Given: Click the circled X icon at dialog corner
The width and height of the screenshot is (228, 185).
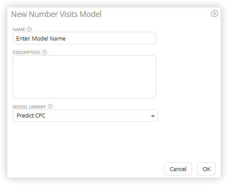Looking at the screenshot, I should click(215, 13).
